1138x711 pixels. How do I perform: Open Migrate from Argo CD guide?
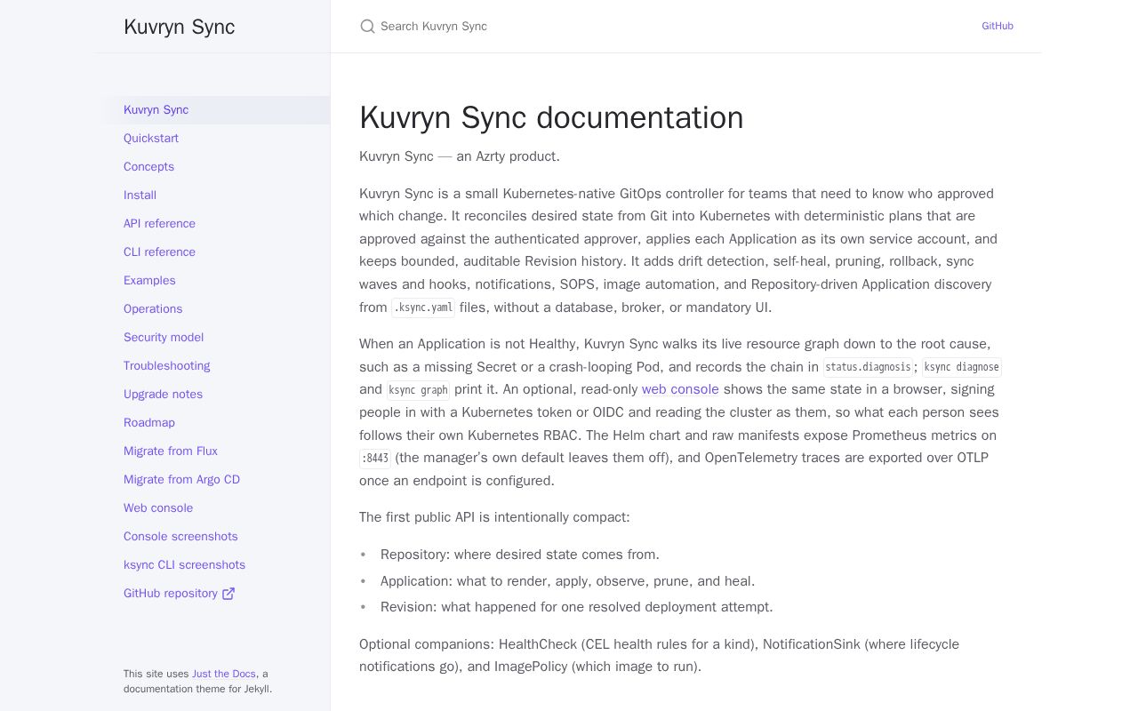pyautogui.click(x=181, y=480)
